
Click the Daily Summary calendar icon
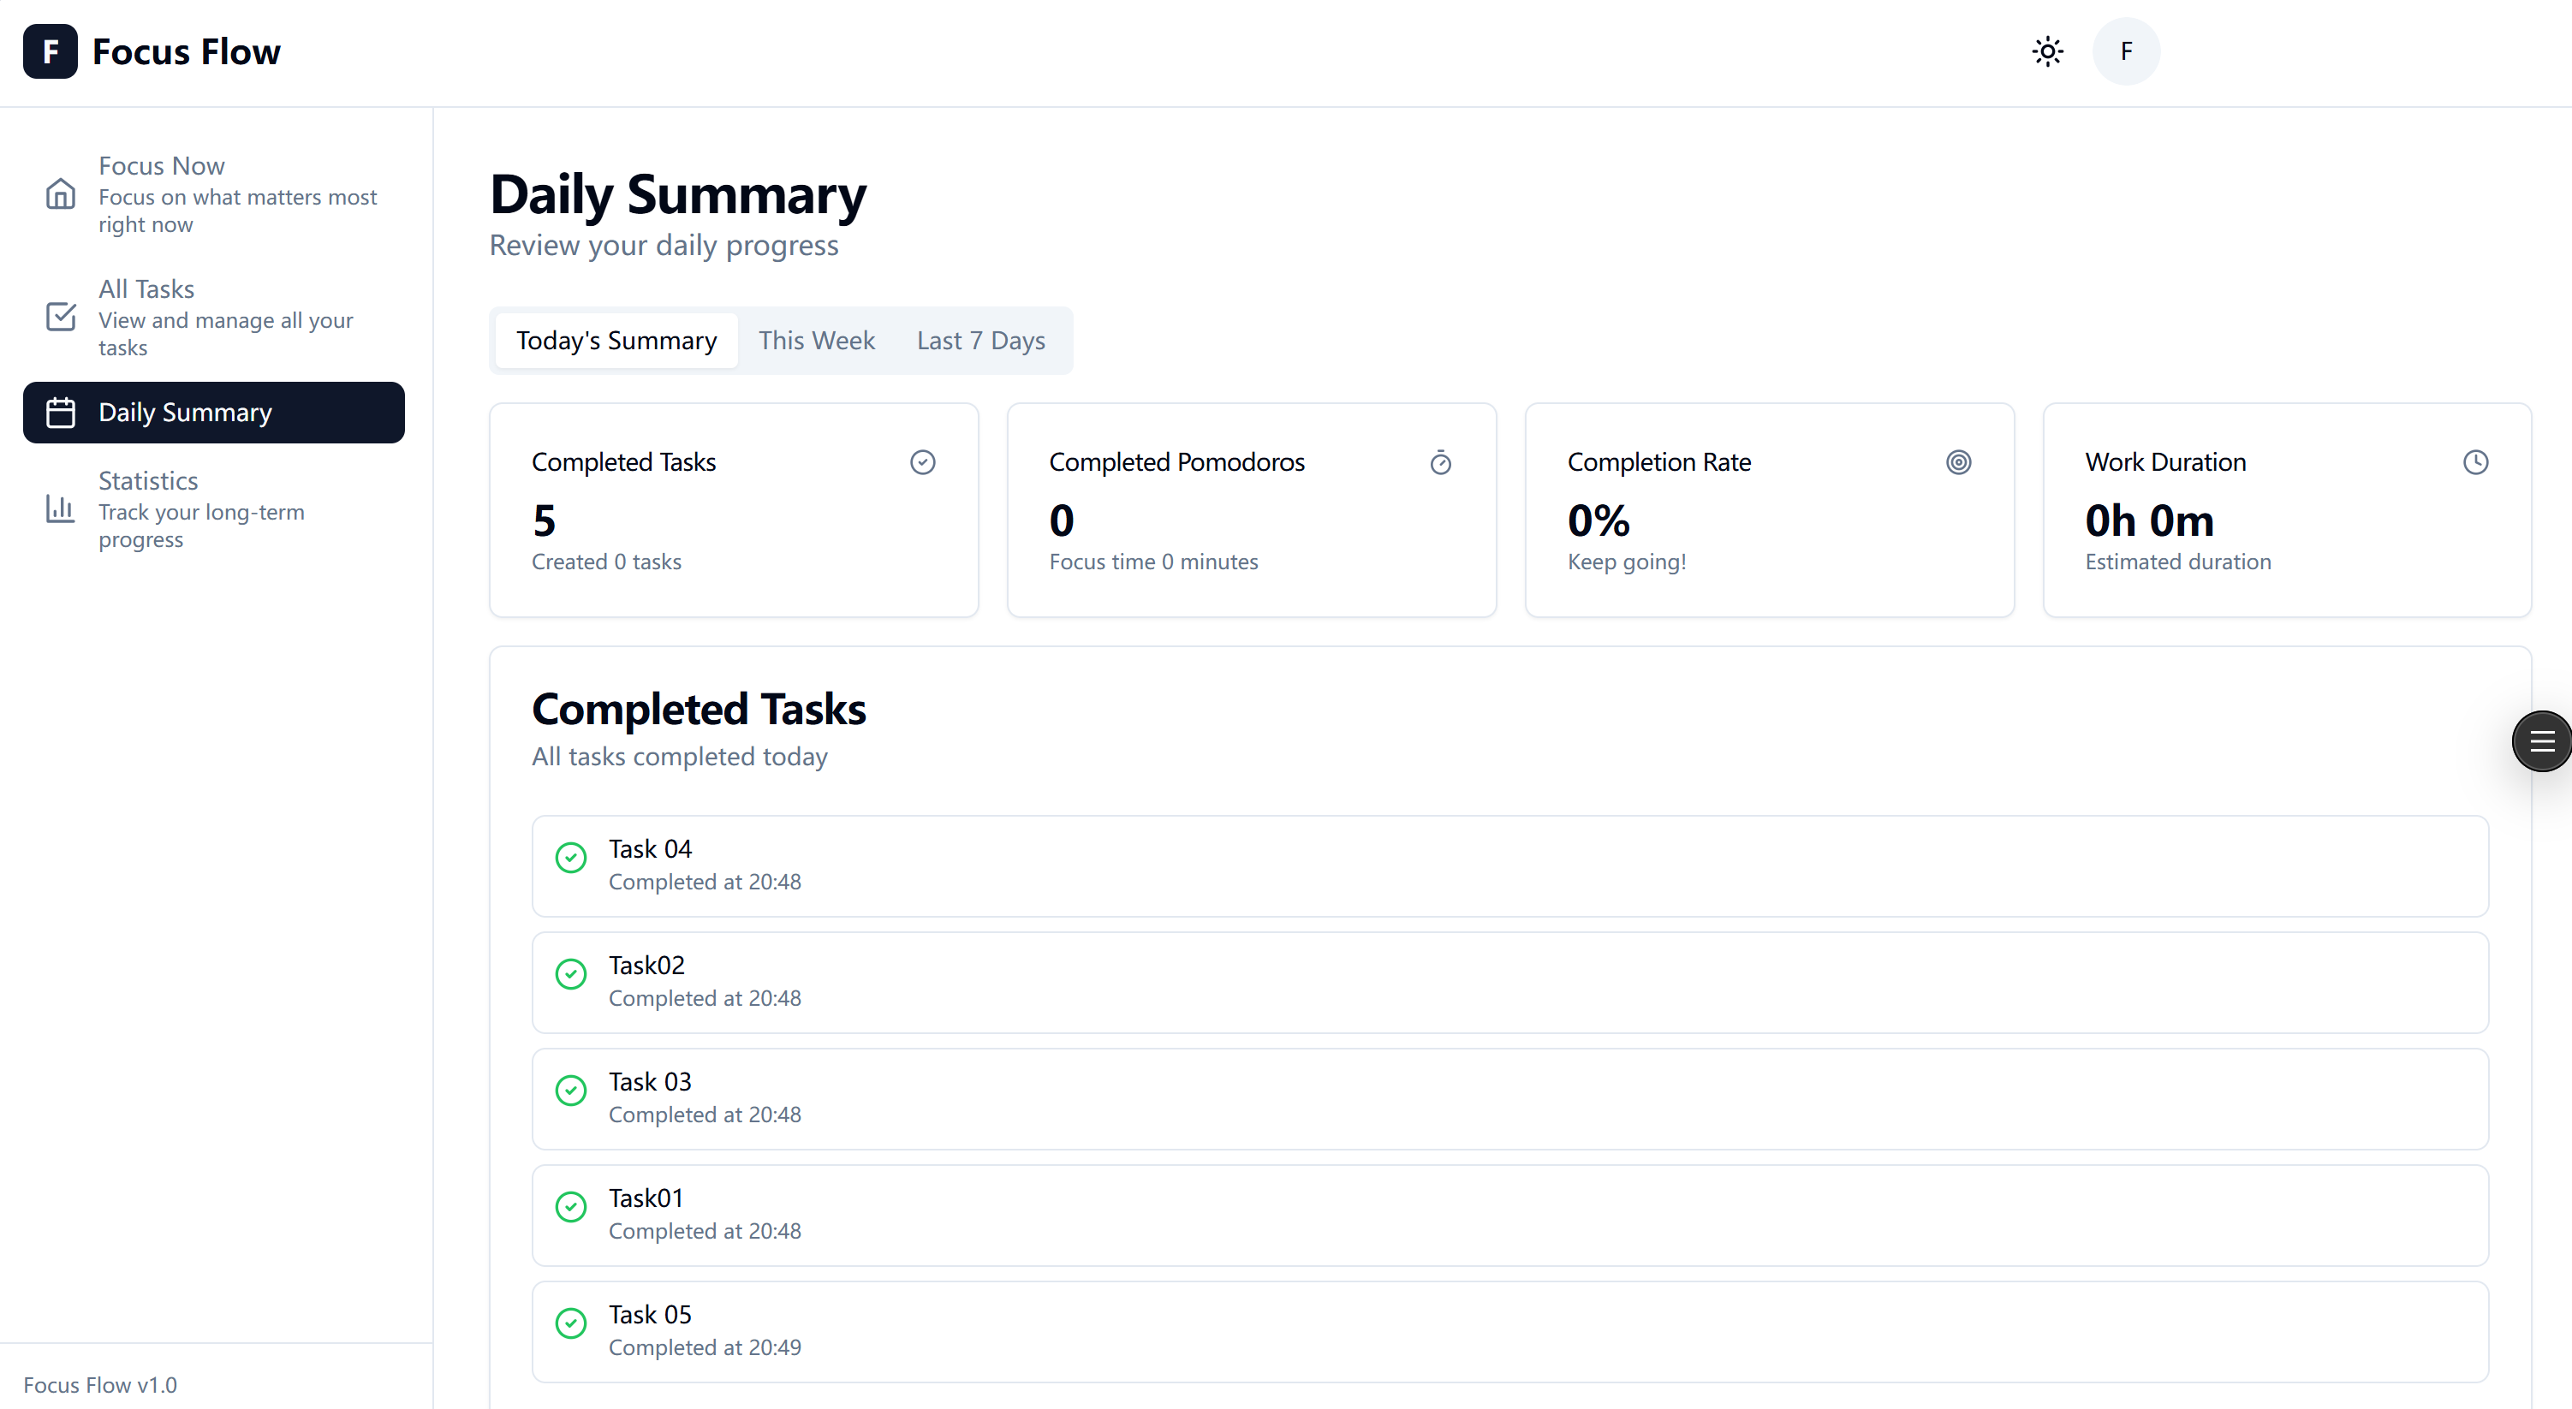coord(60,413)
